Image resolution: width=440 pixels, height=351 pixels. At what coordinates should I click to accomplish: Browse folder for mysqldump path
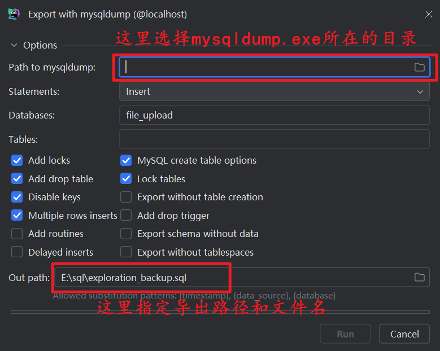click(x=419, y=67)
